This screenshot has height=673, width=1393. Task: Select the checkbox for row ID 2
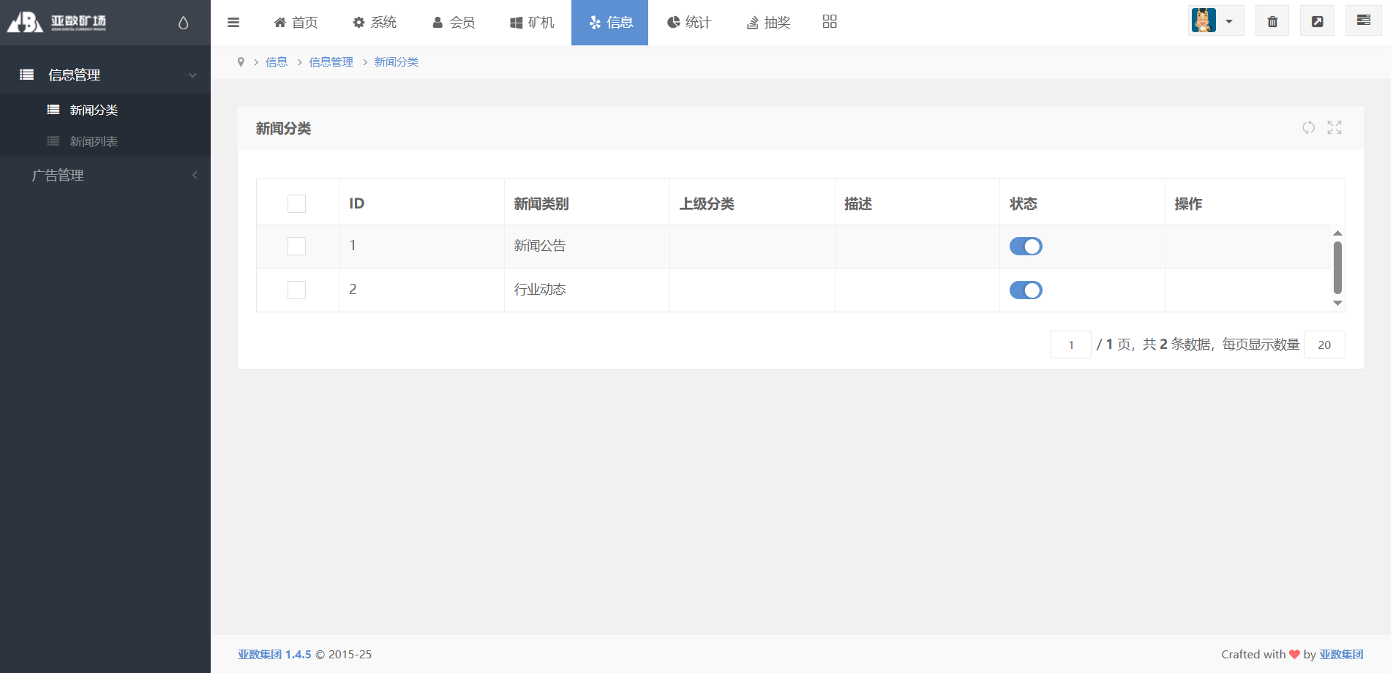[x=296, y=290]
